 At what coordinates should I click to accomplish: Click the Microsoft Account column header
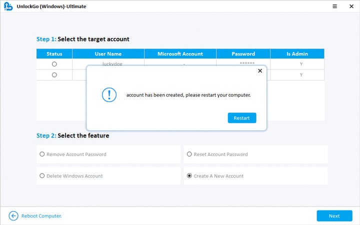tap(180, 54)
